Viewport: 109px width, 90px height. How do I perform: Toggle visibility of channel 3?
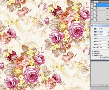point(92,12)
